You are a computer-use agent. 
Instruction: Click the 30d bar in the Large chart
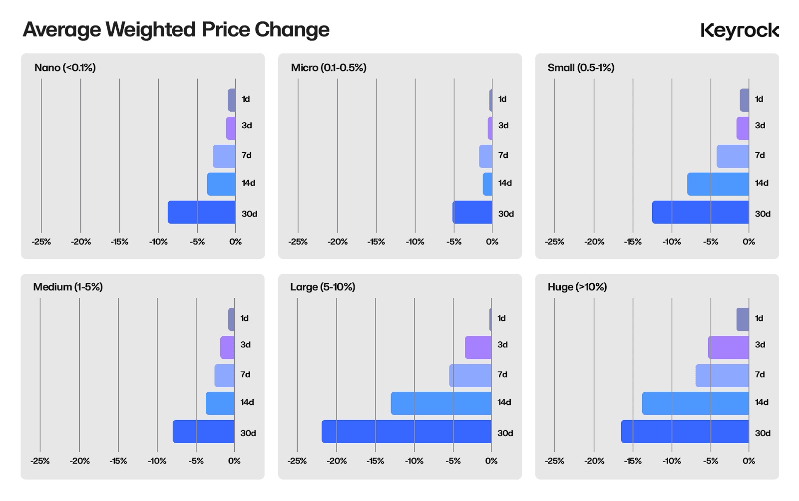[406, 432]
